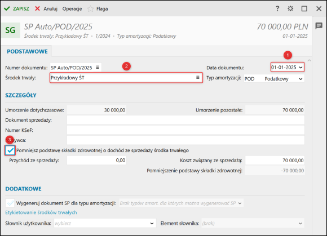Expand the Data dokumentu date dropdown
The width and height of the screenshot is (327, 236).
click(x=301, y=67)
